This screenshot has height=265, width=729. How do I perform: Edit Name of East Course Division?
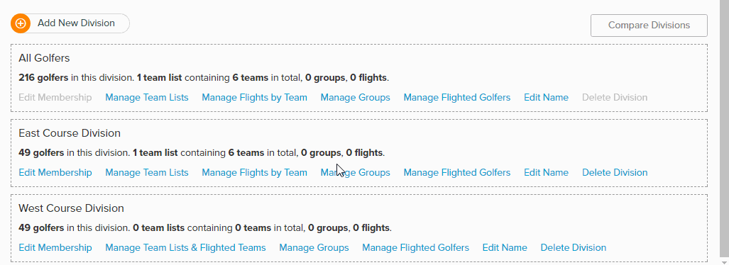(x=547, y=173)
